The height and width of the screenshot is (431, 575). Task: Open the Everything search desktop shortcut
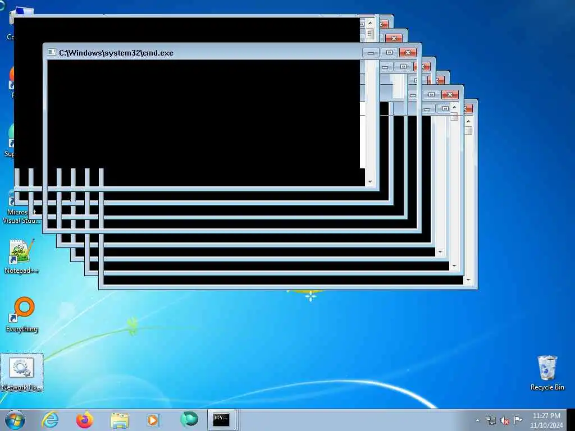tap(22, 314)
